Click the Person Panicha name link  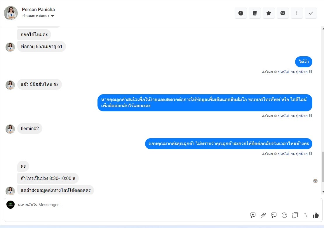pos(38,10)
